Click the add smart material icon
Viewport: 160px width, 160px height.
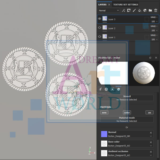coord(145,10)
